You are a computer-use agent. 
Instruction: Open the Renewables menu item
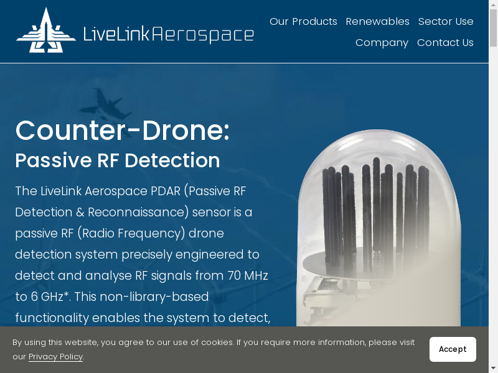pyautogui.click(x=377, y=22)
